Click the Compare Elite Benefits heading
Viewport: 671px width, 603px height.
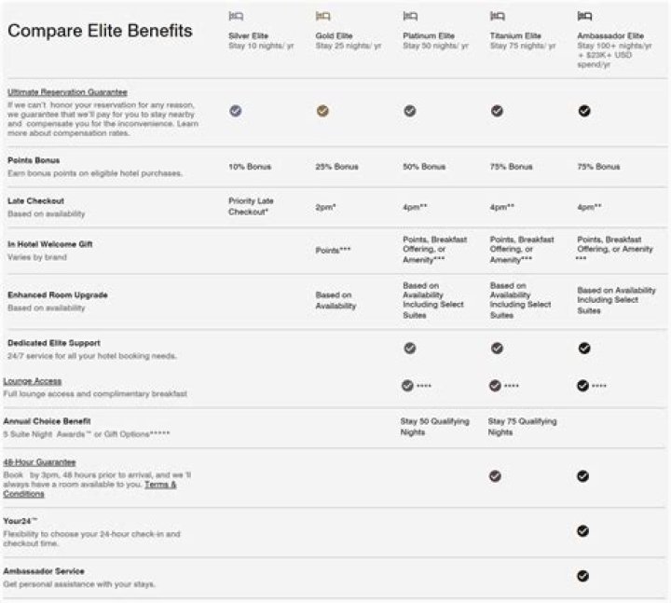pos(100,31)
